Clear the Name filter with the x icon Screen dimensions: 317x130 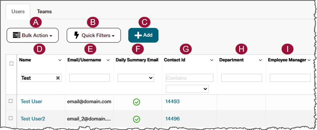58,78
